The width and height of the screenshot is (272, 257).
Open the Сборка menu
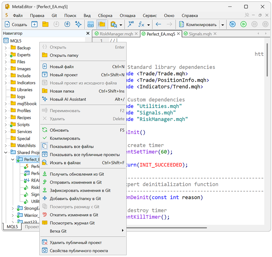point(105,16)
